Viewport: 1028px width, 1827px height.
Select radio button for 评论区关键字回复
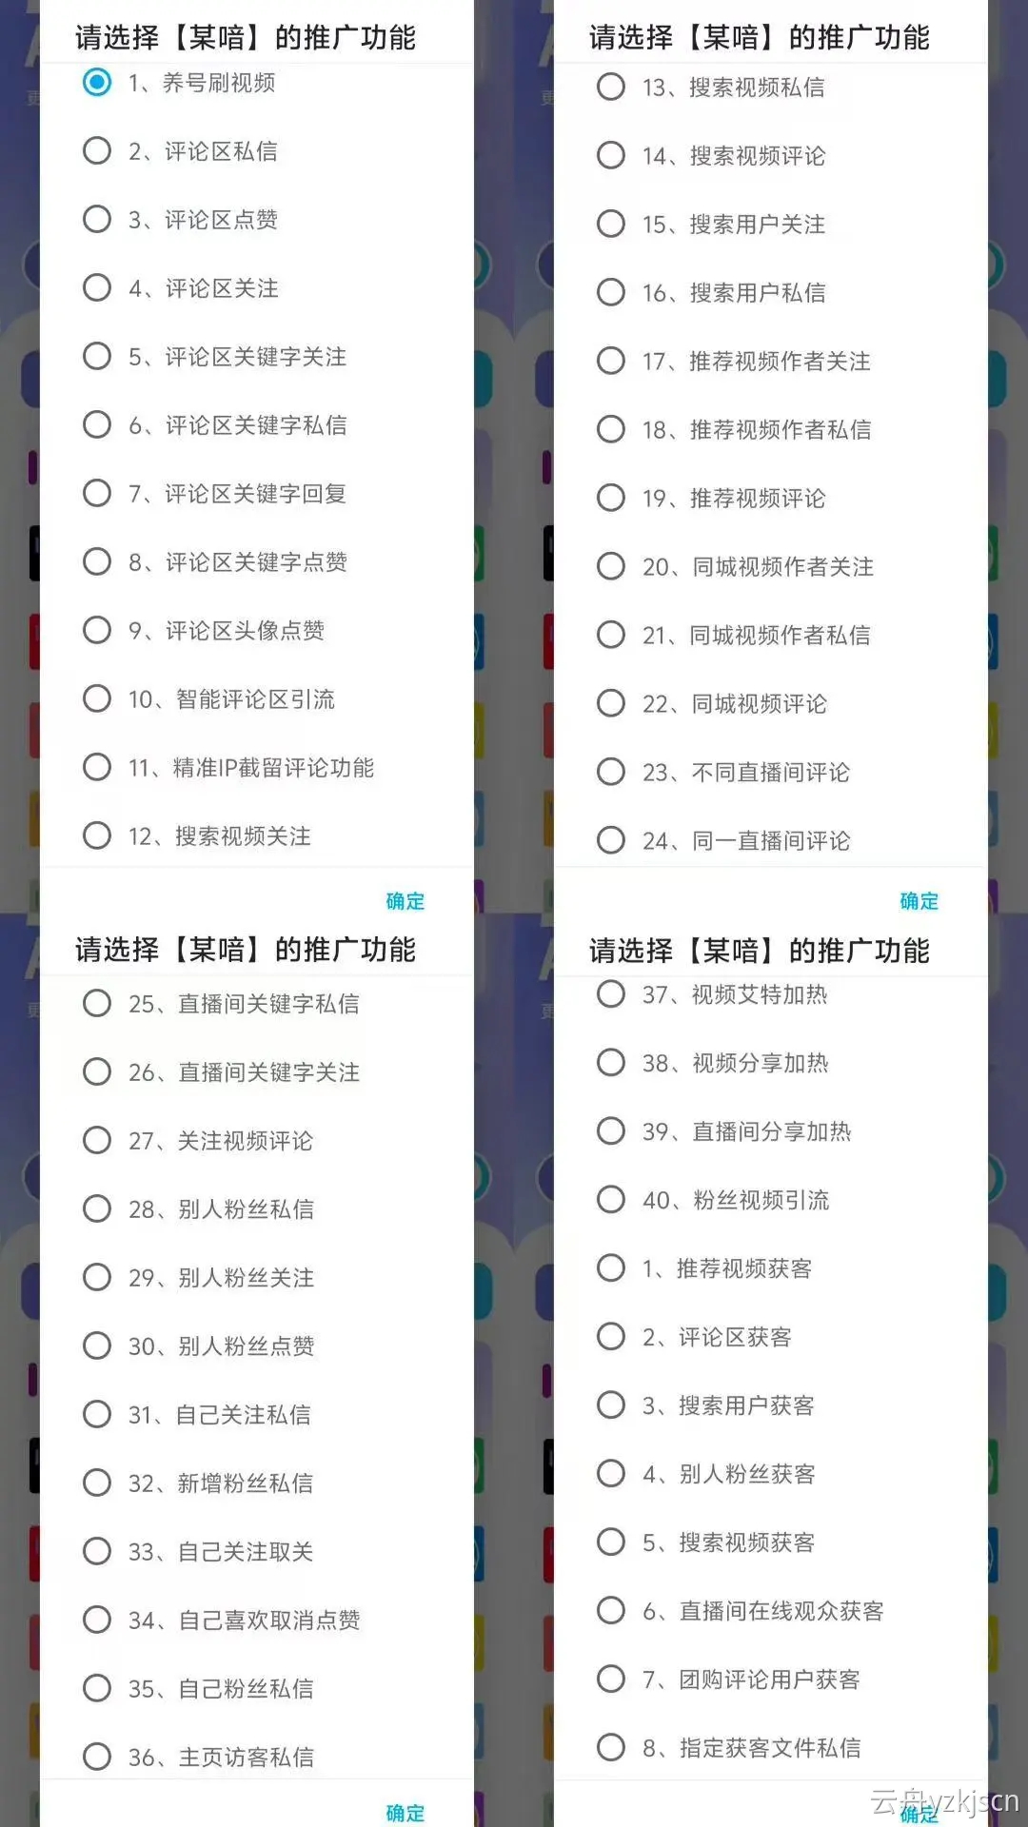97,494
